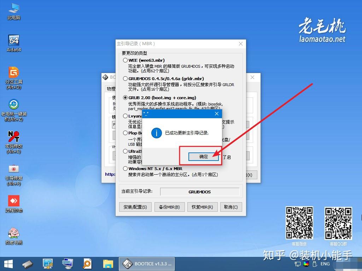Close the background BOOTICE window
362x271 pixels.
(252, 77)
